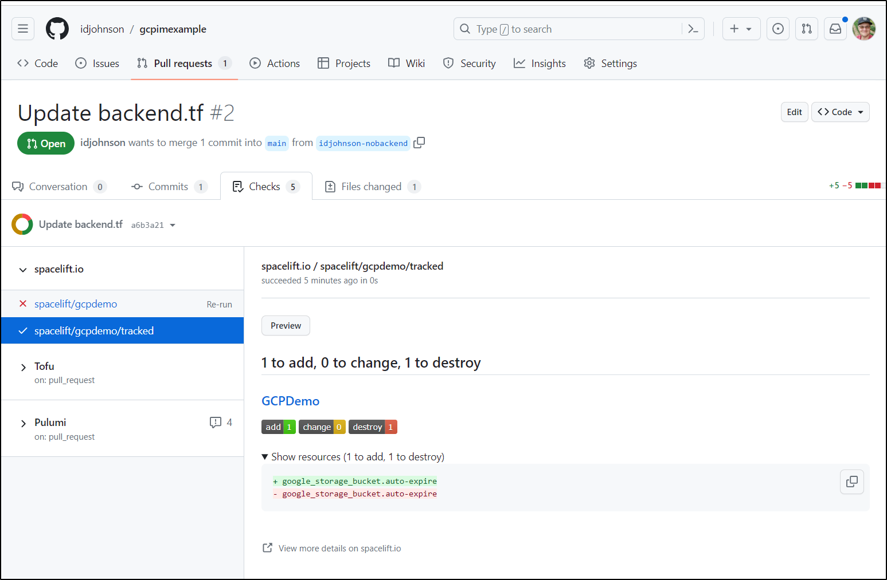Select the failed spacelift/gcpdemo check
This screenshot has height=580, width=887.
point(76,304)
